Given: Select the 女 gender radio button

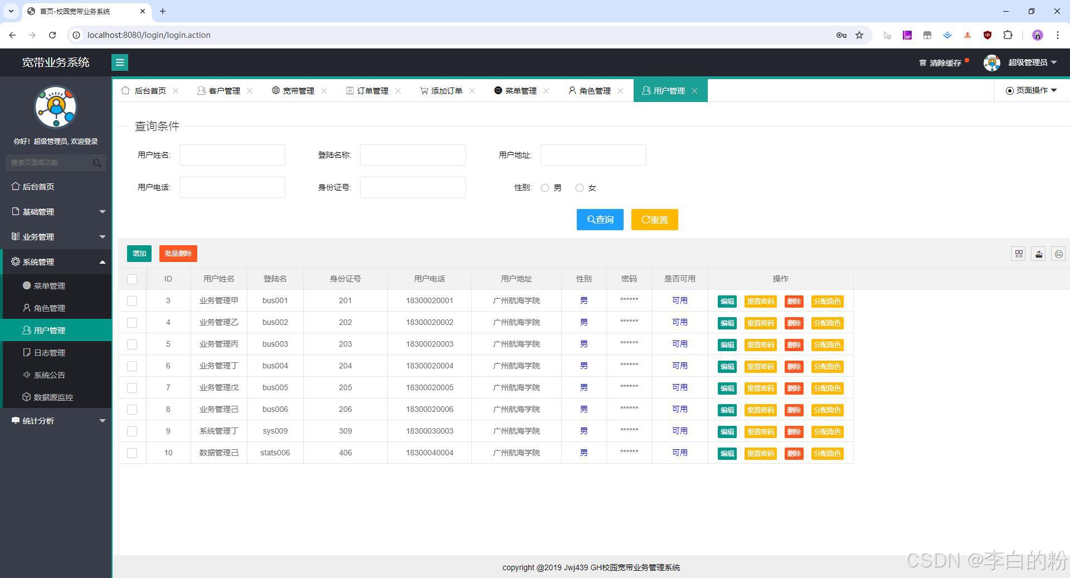Looking at the screenshot, I should coord(580,188).
